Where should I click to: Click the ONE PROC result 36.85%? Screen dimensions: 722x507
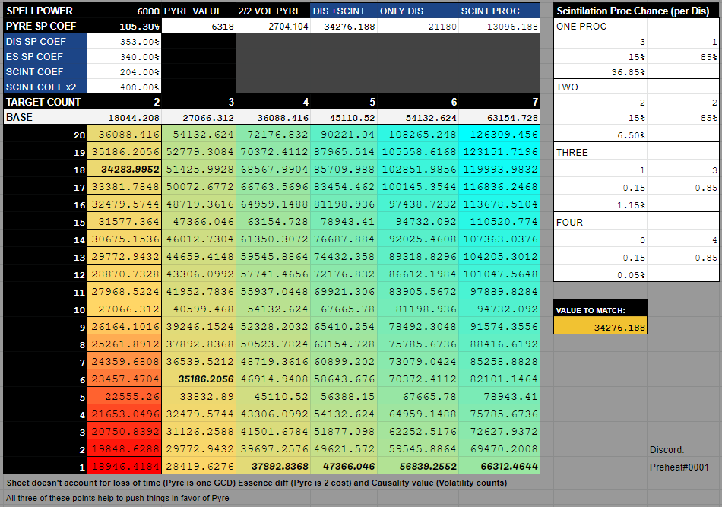600,72
